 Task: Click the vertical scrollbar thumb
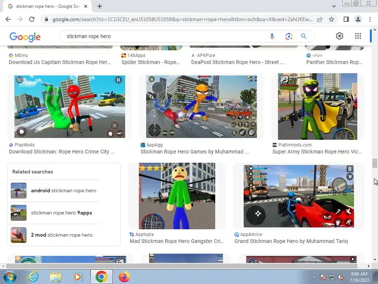(375, 163)
